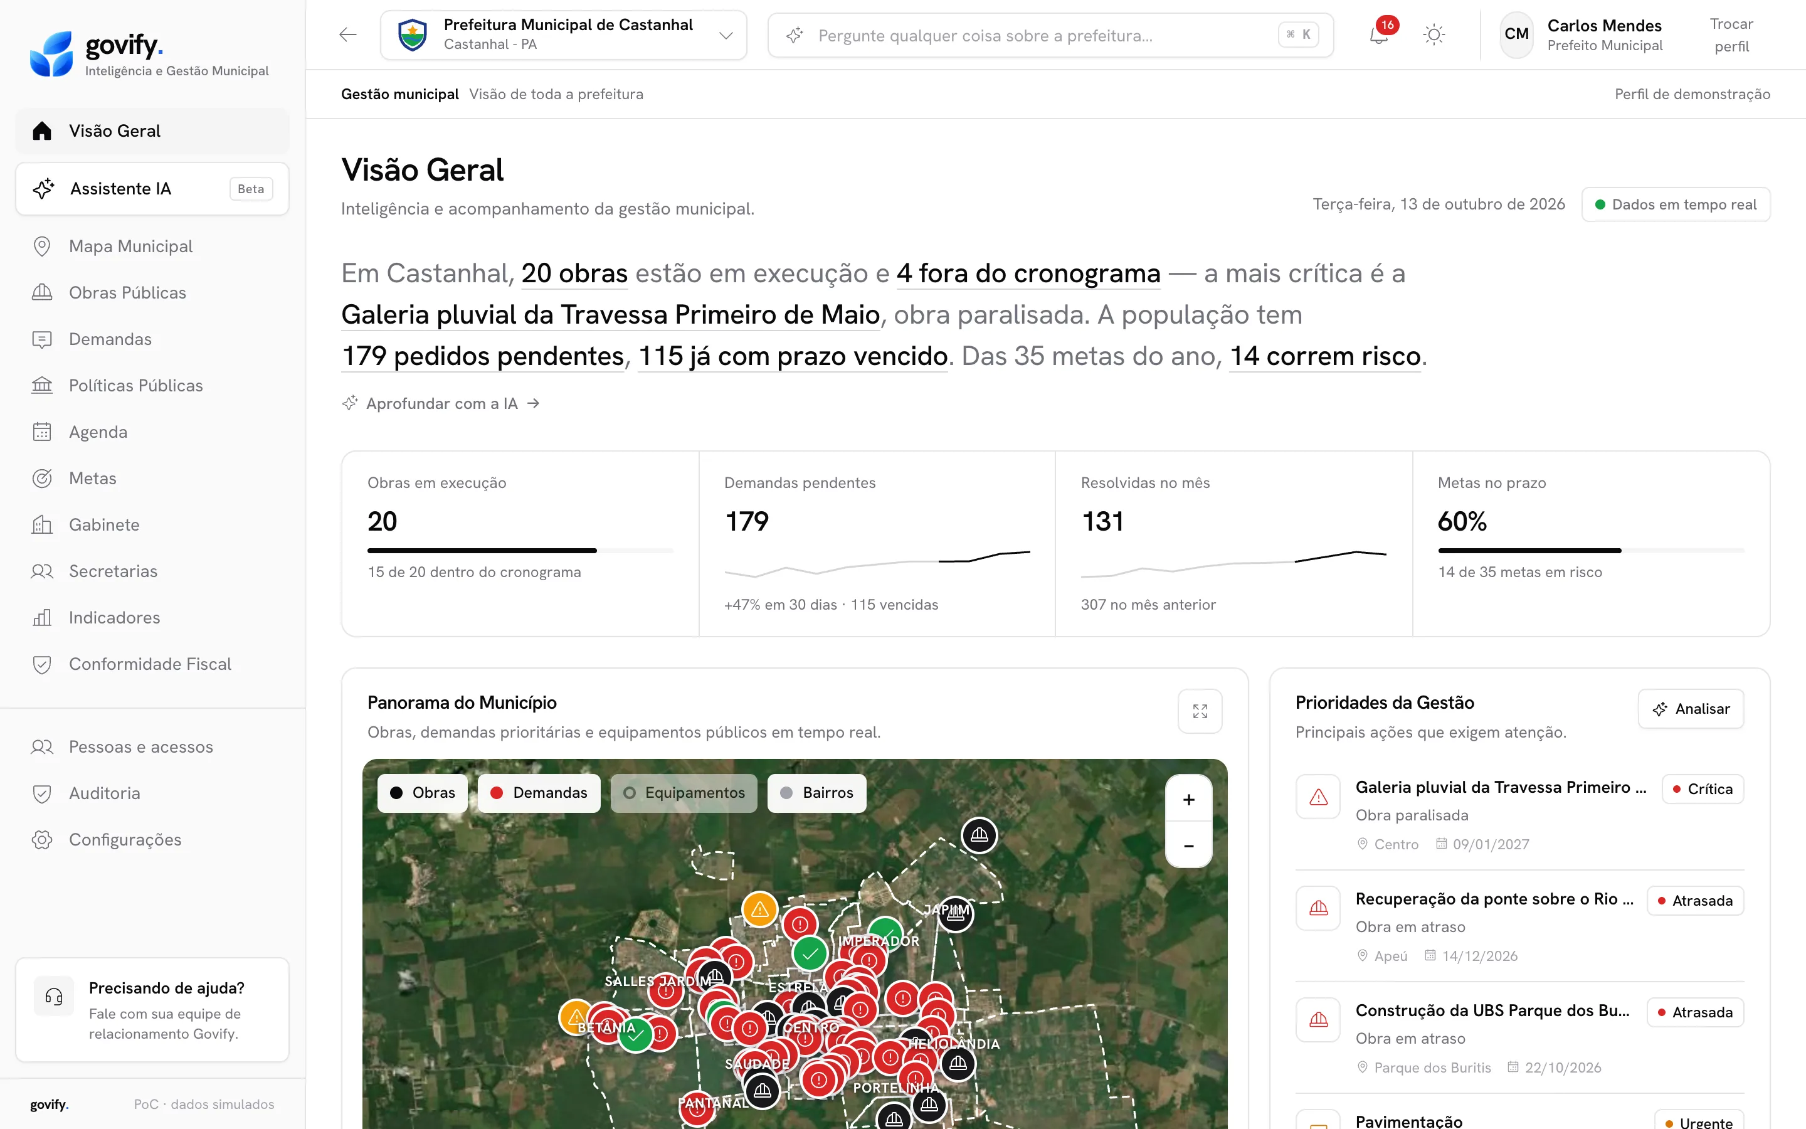1806x1129 pixels.
Task: Toggle light theme sun icon
Action: pyautogui.click(x=1434, y=34)
